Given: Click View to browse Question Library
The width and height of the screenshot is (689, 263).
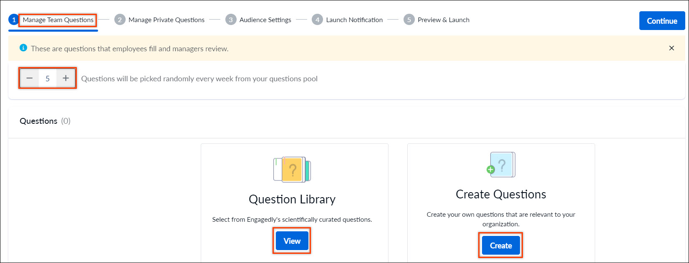Looking at the screenshot, I should point(292,241).
